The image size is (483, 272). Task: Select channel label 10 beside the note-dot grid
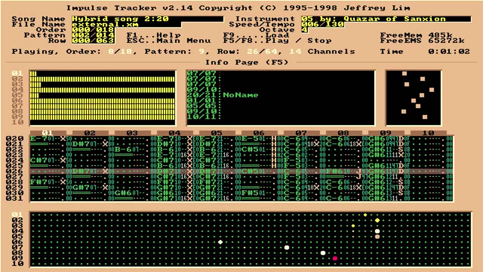click(18, 264)
